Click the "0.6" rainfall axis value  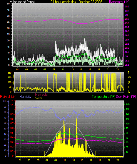pyautogui.click(x=12, y=128)
